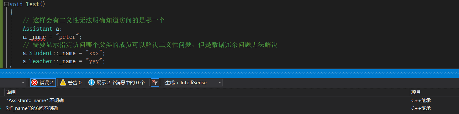Sort errors by the 项目 column header
The width and height of the screenshot is (459, 114).
click(416, 92)
